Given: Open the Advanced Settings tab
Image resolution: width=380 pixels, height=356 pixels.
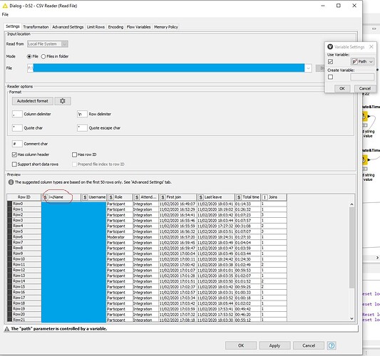Looking at the screenshot, I should pyautogui.click(x=68, y=27).
